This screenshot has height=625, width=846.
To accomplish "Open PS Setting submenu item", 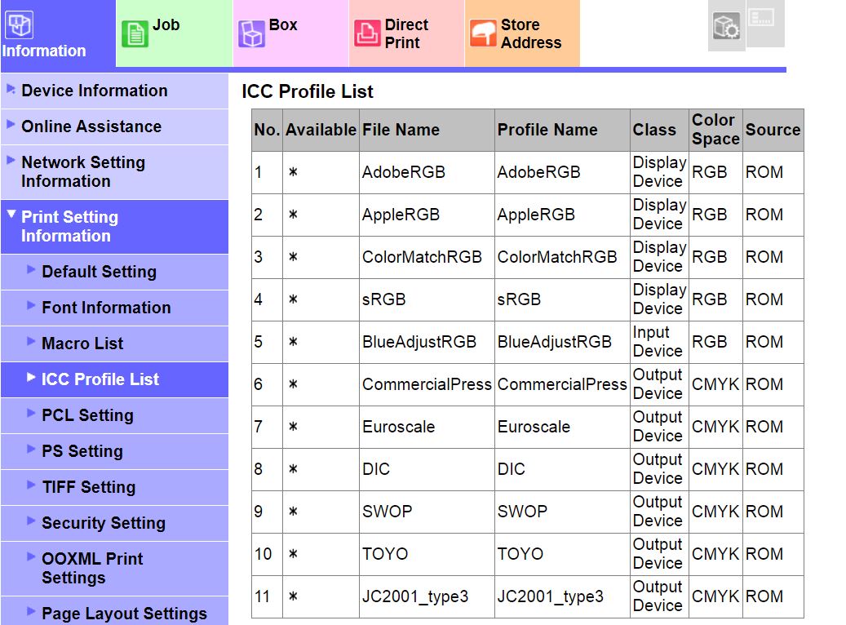I will 114,452.
